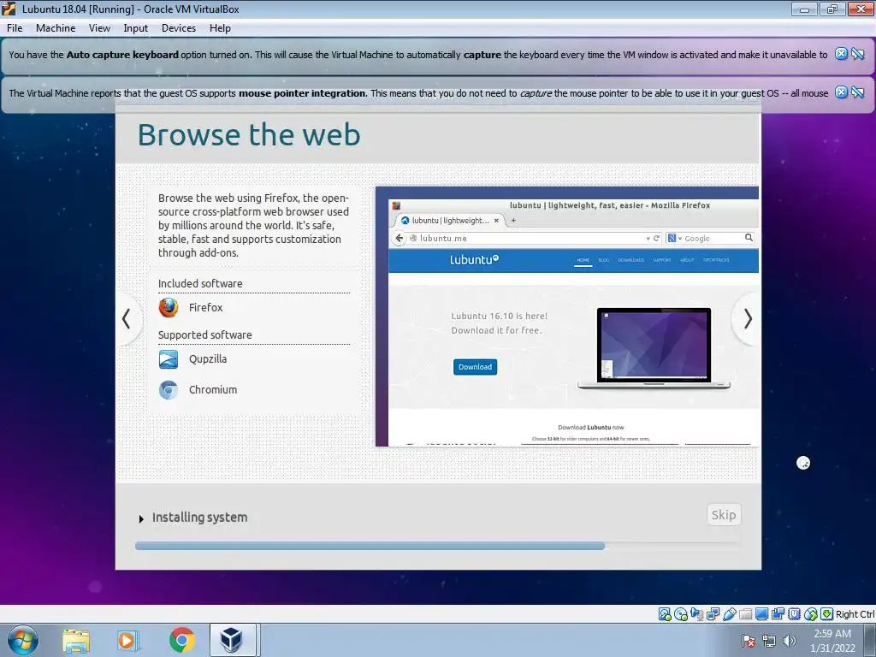Click the keyboard capture green arrow icon
This screenshot has height=657, width=876.
tap(827, 614)
